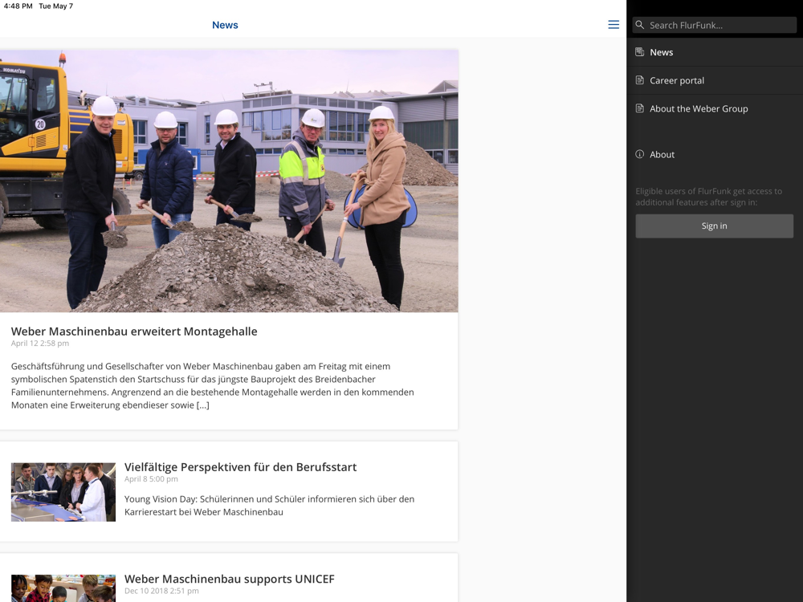Go to the About menu item
Screen dimensions: 803x602
(662, 154)
